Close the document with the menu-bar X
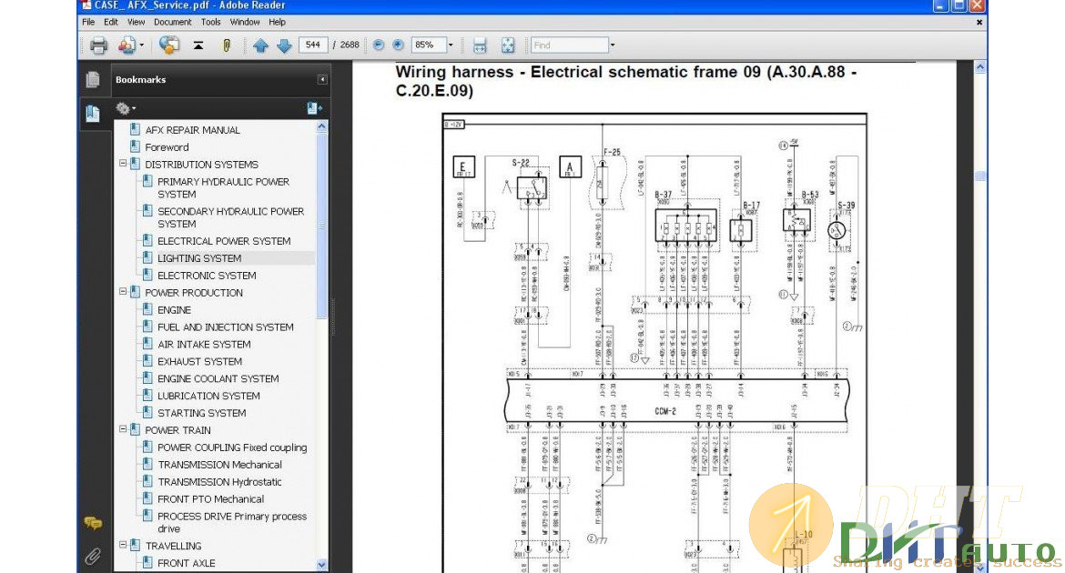The height and width of the screenshot is (573, 1065). tap(979, 23)
